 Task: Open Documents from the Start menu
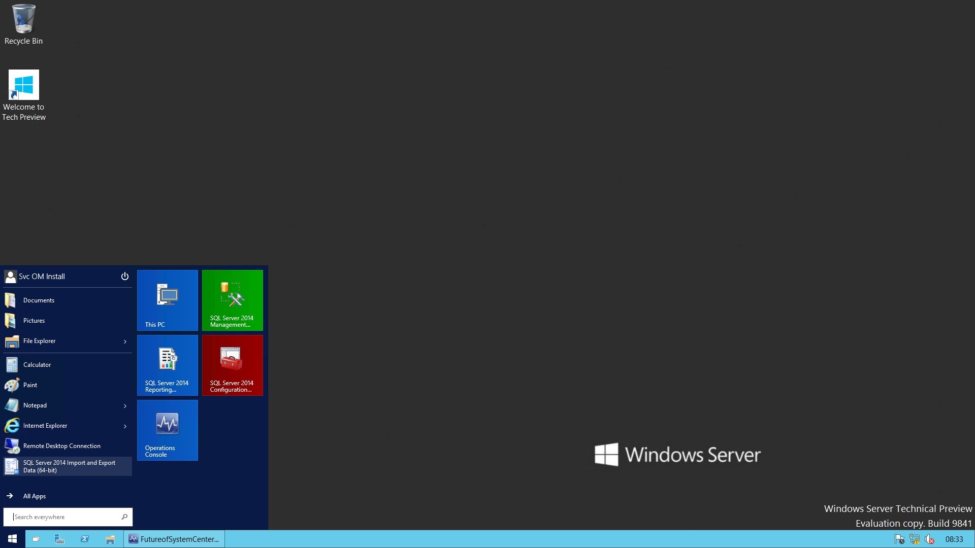(68, 300)
